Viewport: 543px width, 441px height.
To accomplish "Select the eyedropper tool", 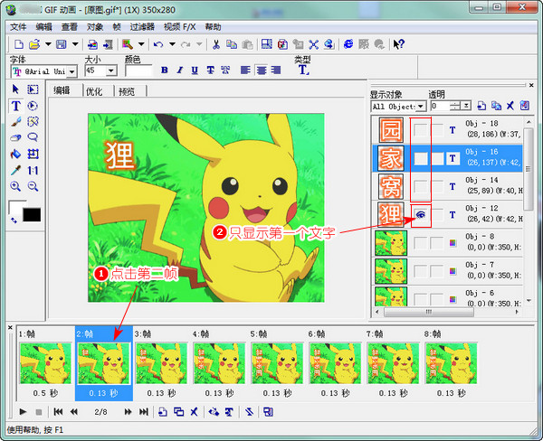I will (x=15, y=170).
